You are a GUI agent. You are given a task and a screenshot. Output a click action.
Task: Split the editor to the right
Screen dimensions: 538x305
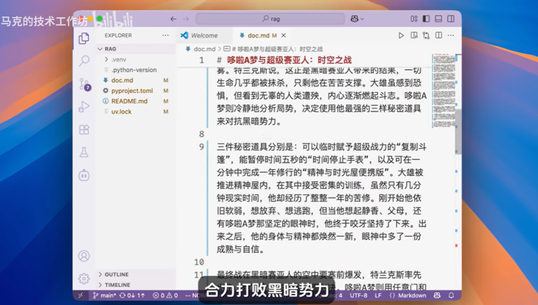pos(438,35)
